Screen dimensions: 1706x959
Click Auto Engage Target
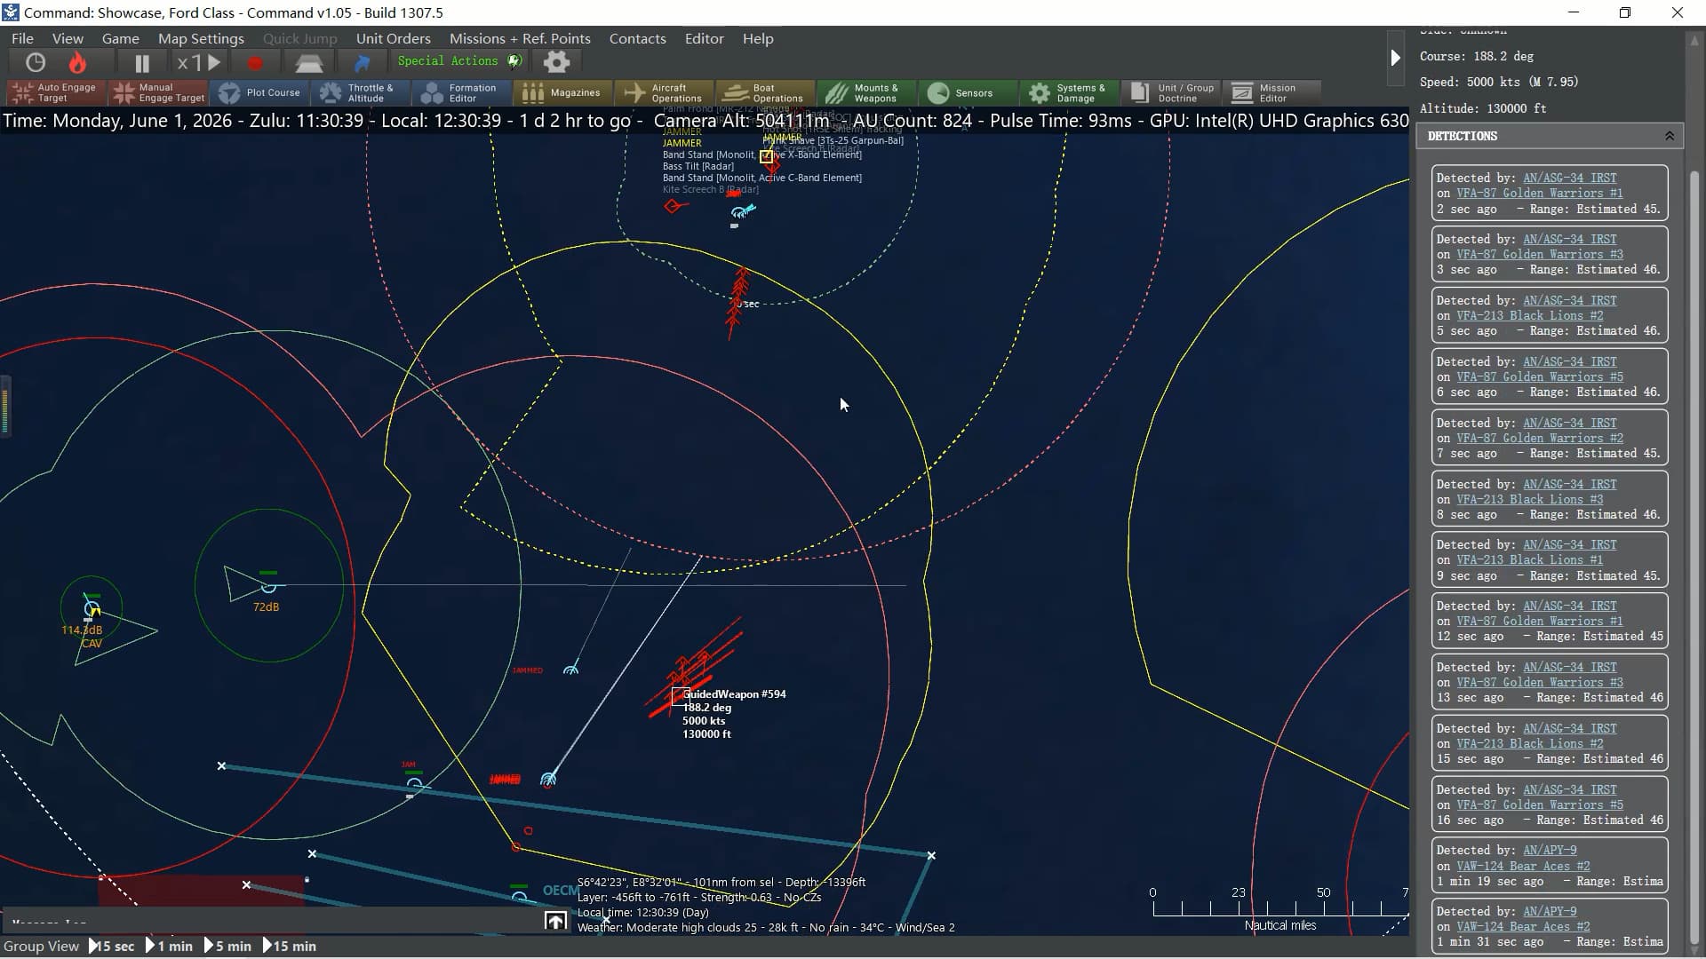[x=56, y=92]
